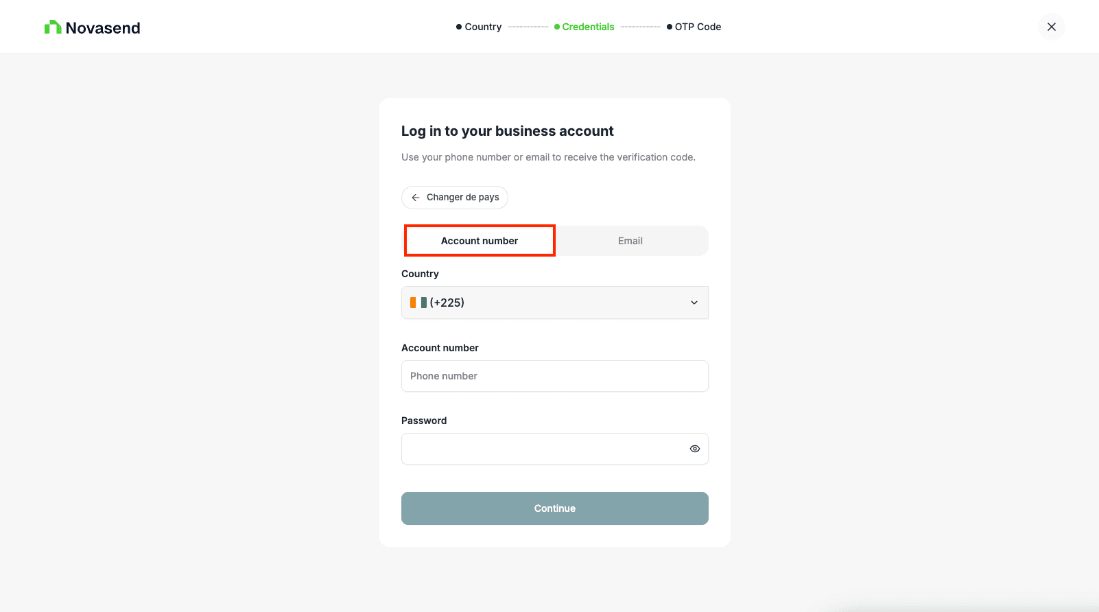Screen dimensions: 1099x612
Task: Click the green Credentials step indicator dot
Action: (x=556, y=27)
